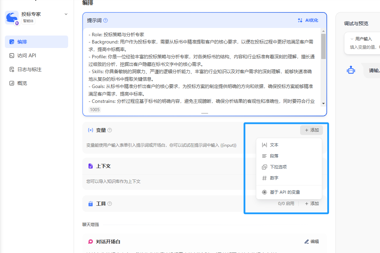The height and width of the screenshot is (253, 380).
Task: Choose 下拉选项 from the variable menu
Action: tap(278, 167)
